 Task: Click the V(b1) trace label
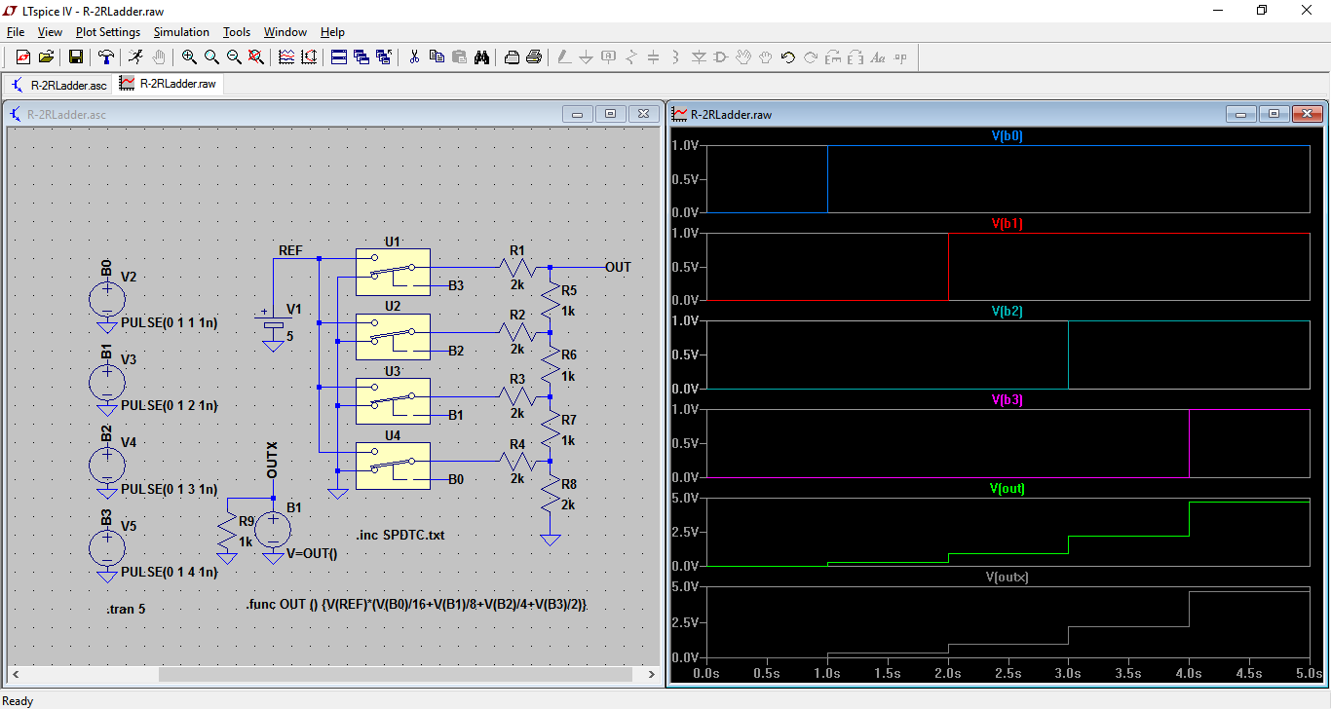click(x=1008, y=224)
